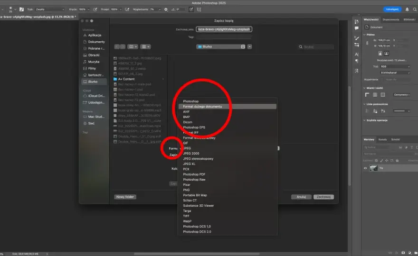Open the Character panel icon
418x256 pixels.
point(356,55)
